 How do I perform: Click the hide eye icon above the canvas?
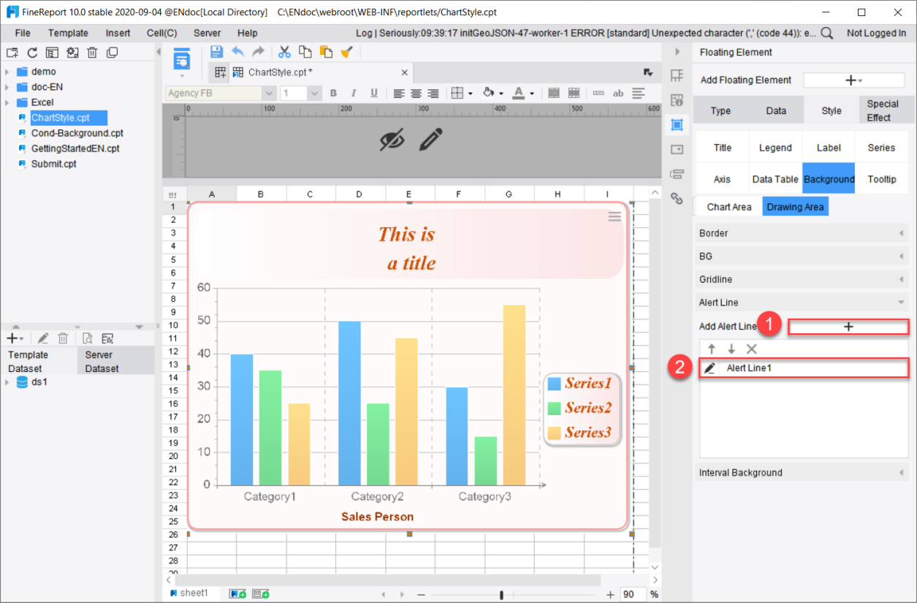pyautogui.click(x=392, y=139)
